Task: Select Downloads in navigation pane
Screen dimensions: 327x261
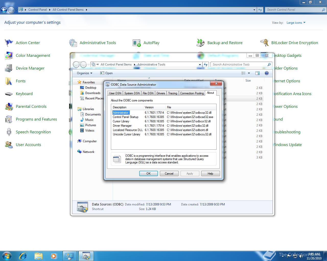Action: [93, 93]
